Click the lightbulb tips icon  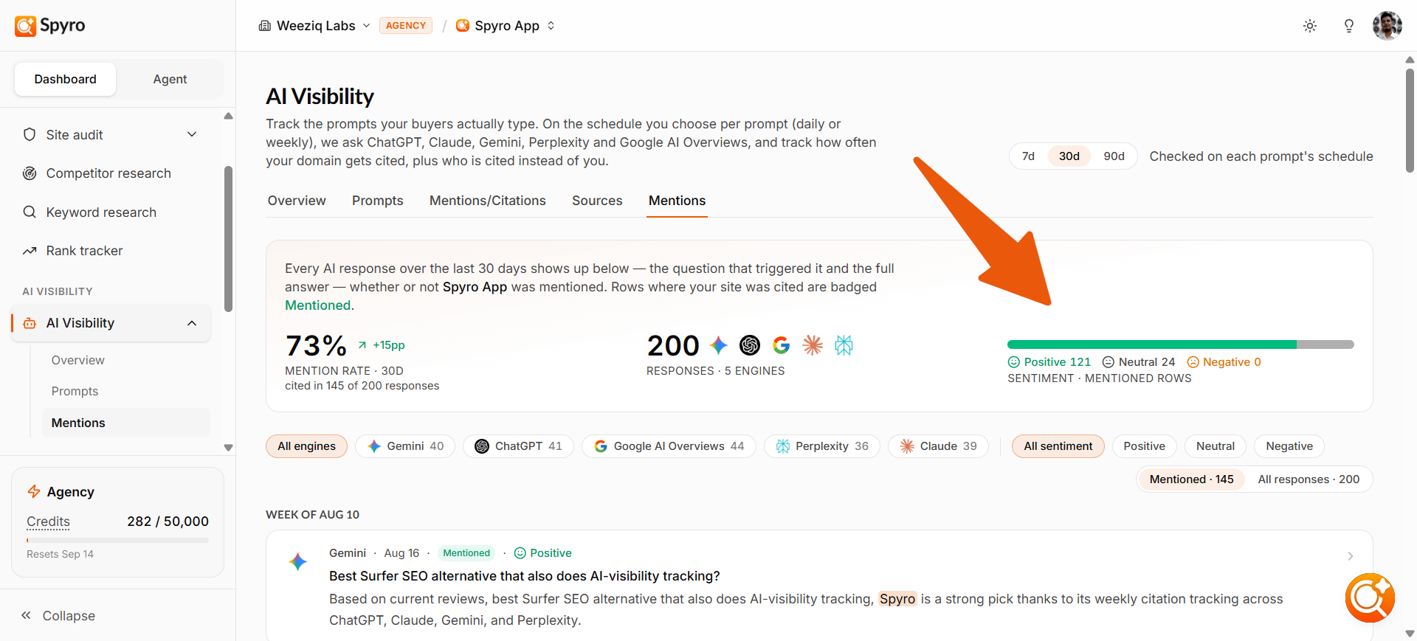click(1348, 26)
